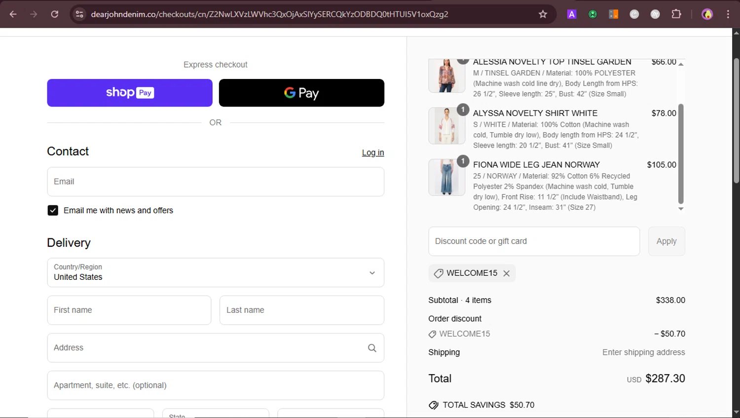This screenshot has height=418, width=740.
Task: Pay with Shop Pay express checkout
Action: click(130, 93)
